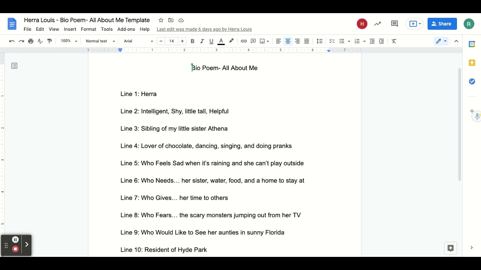The width and height of the screenshot is (481, 270).
Task: View collaborator H avatar
Action: (x=362, y=24)
